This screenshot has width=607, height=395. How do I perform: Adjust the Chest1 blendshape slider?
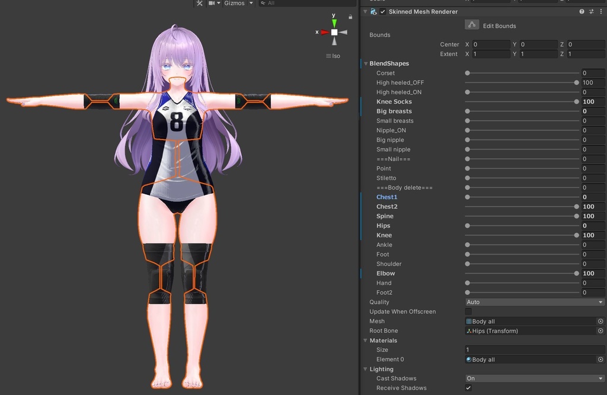point(522,197)
